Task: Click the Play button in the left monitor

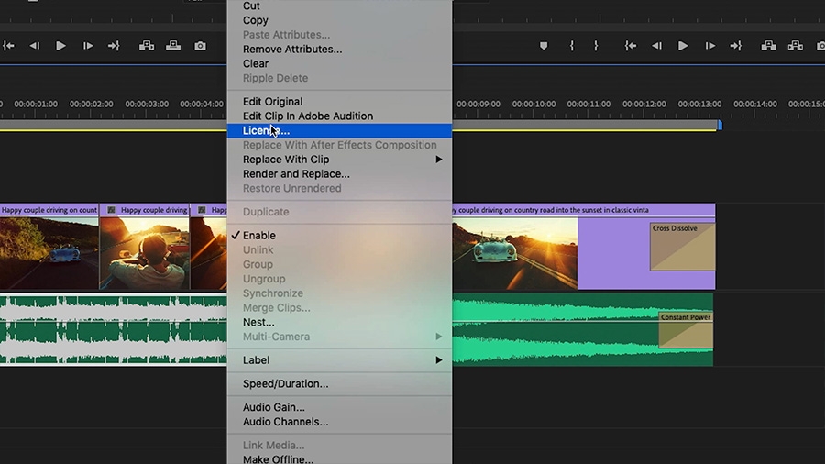Action: pyautogui.click(x=60, y=46)
